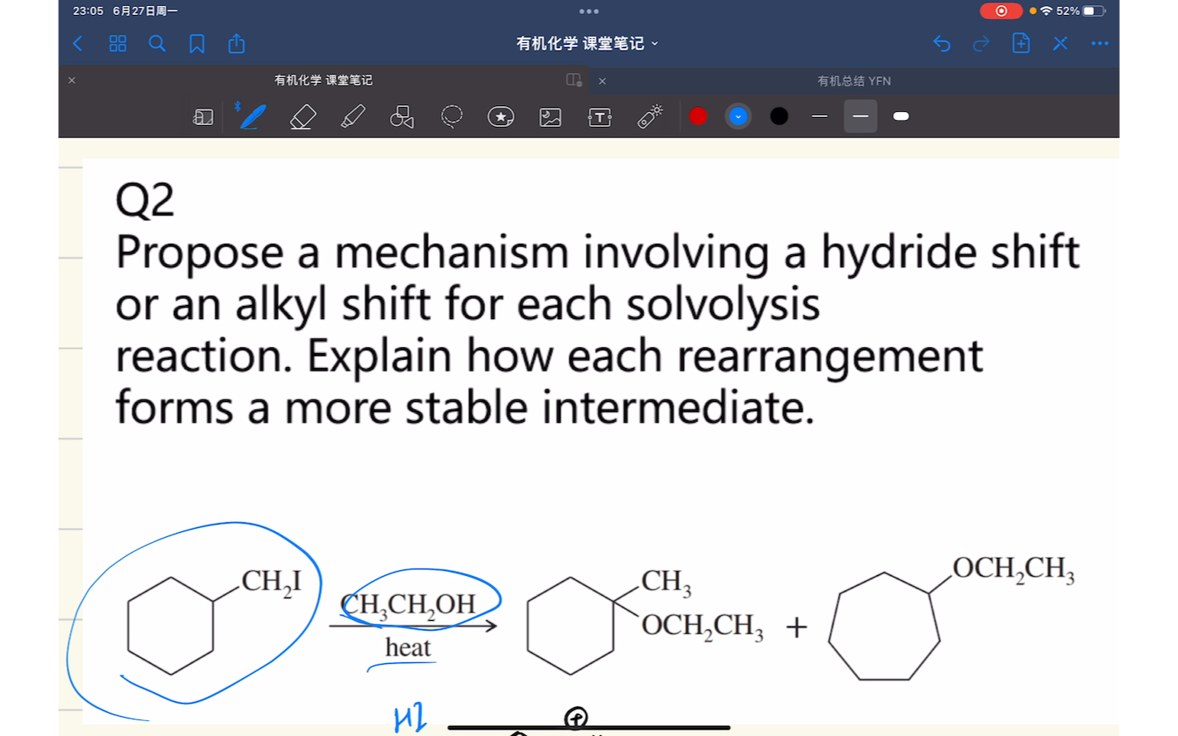Switch to the 有机化学 课堂笔记 tab

323,80
